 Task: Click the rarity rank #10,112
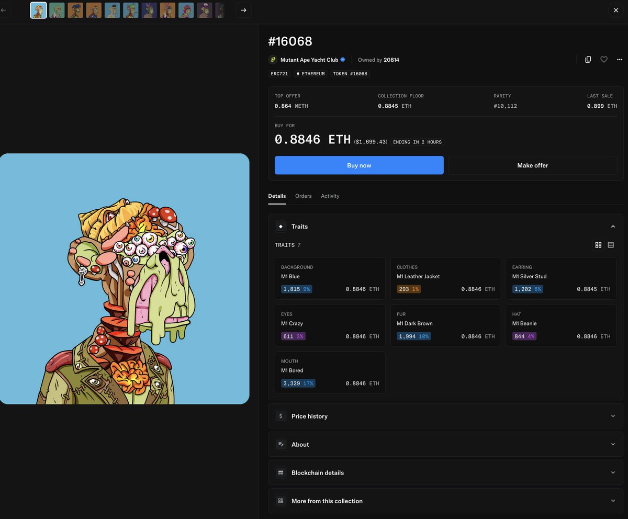(506, 106)
